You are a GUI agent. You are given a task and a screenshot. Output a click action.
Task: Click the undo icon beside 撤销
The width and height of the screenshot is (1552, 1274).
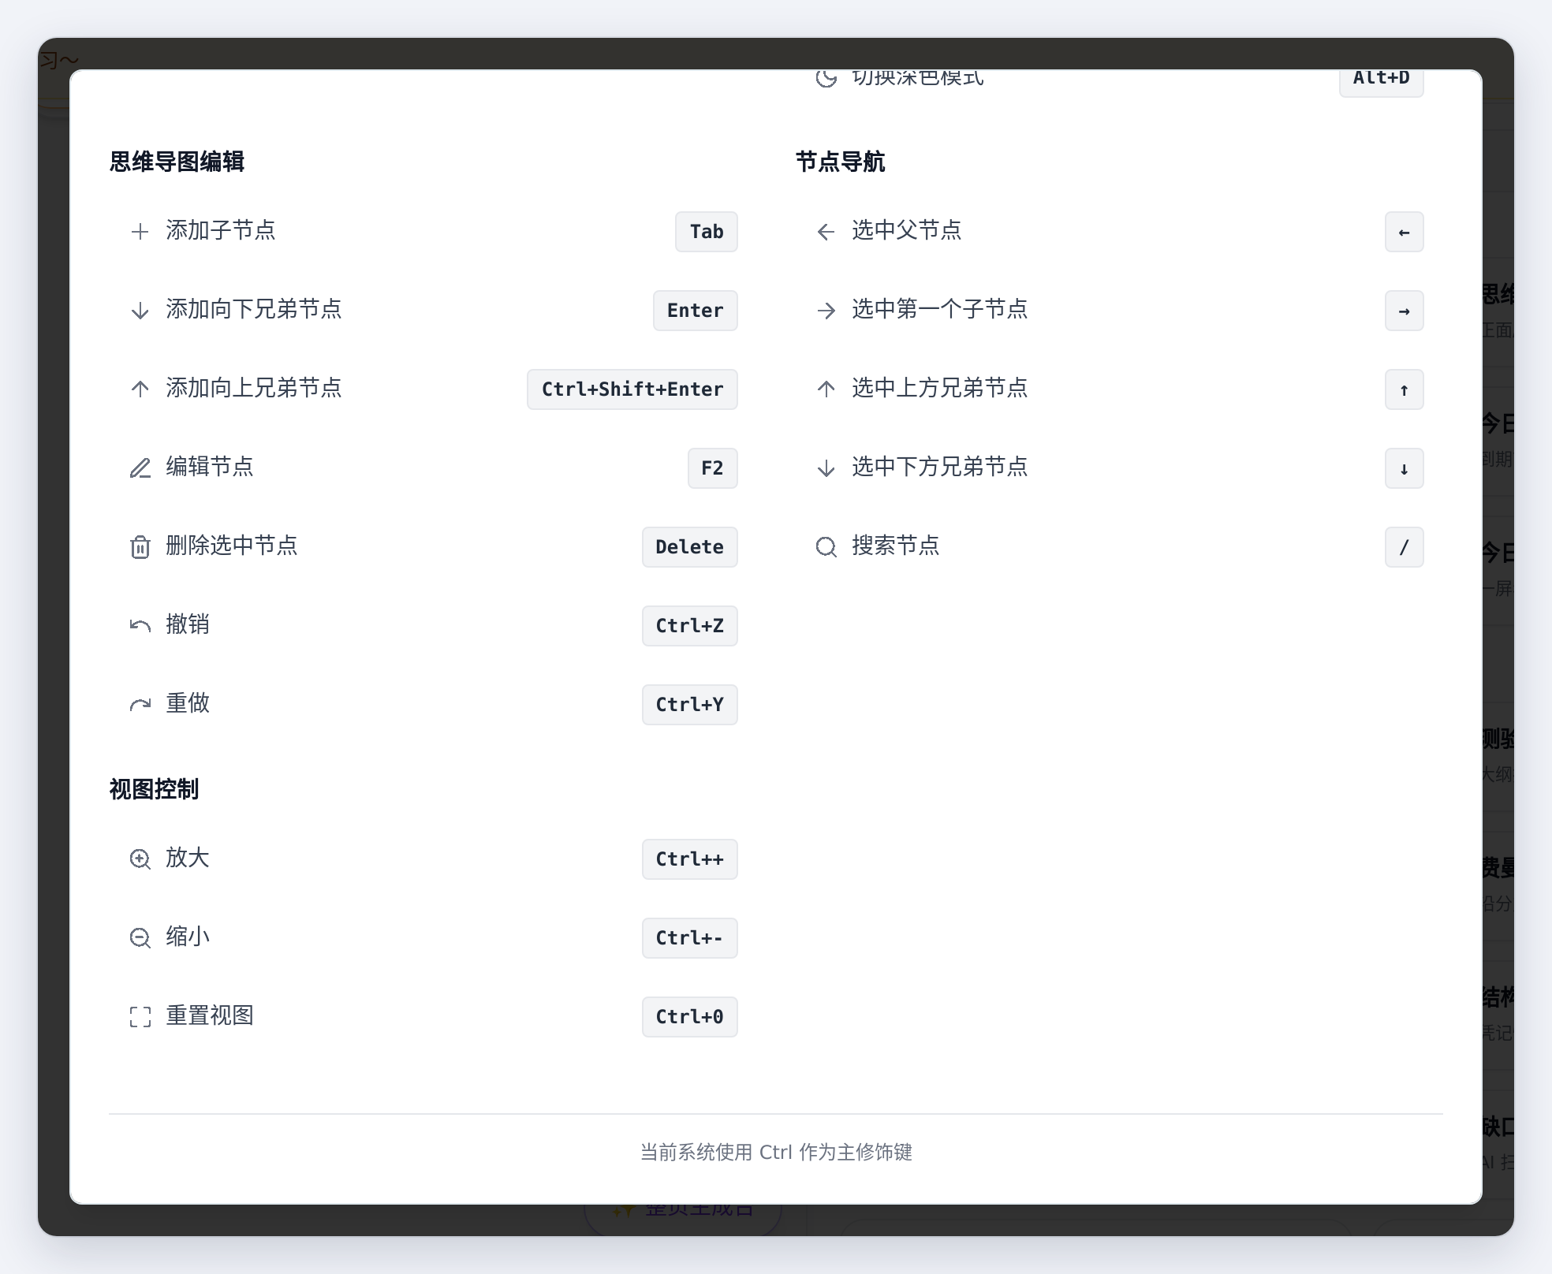coord(140,626)
